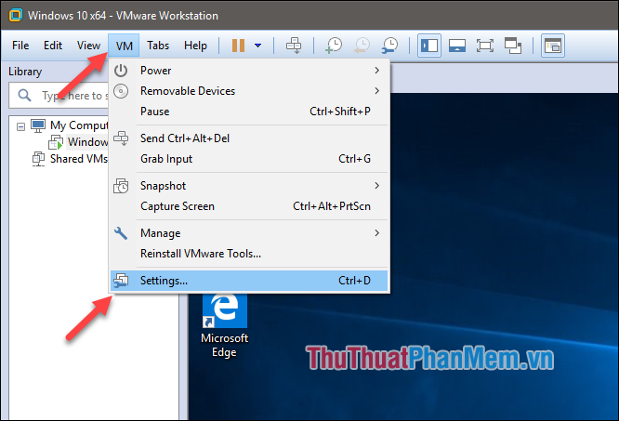Open Settings from the VM menu
This screenshot has height=421, width=619.
pos(249,281)
